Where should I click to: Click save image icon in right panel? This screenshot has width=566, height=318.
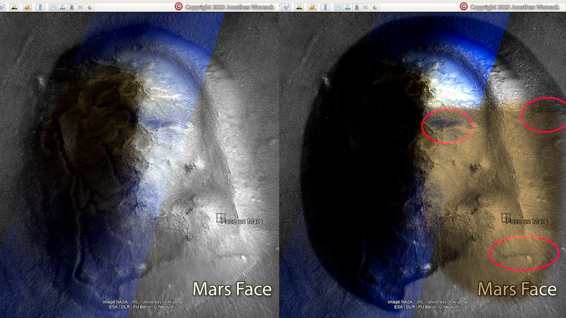tap(357, 7)
